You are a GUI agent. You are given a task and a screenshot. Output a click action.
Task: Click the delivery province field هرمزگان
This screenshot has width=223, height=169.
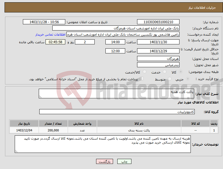pos(158,58)
